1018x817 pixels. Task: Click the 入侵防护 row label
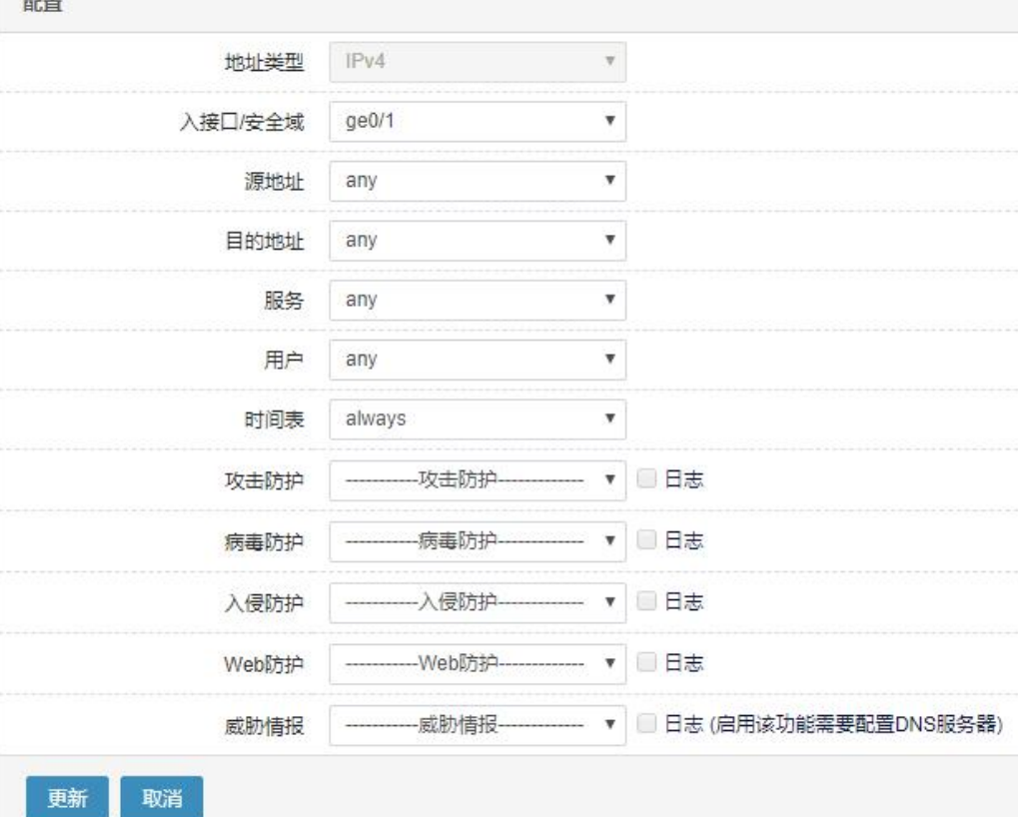pos(264,603)
